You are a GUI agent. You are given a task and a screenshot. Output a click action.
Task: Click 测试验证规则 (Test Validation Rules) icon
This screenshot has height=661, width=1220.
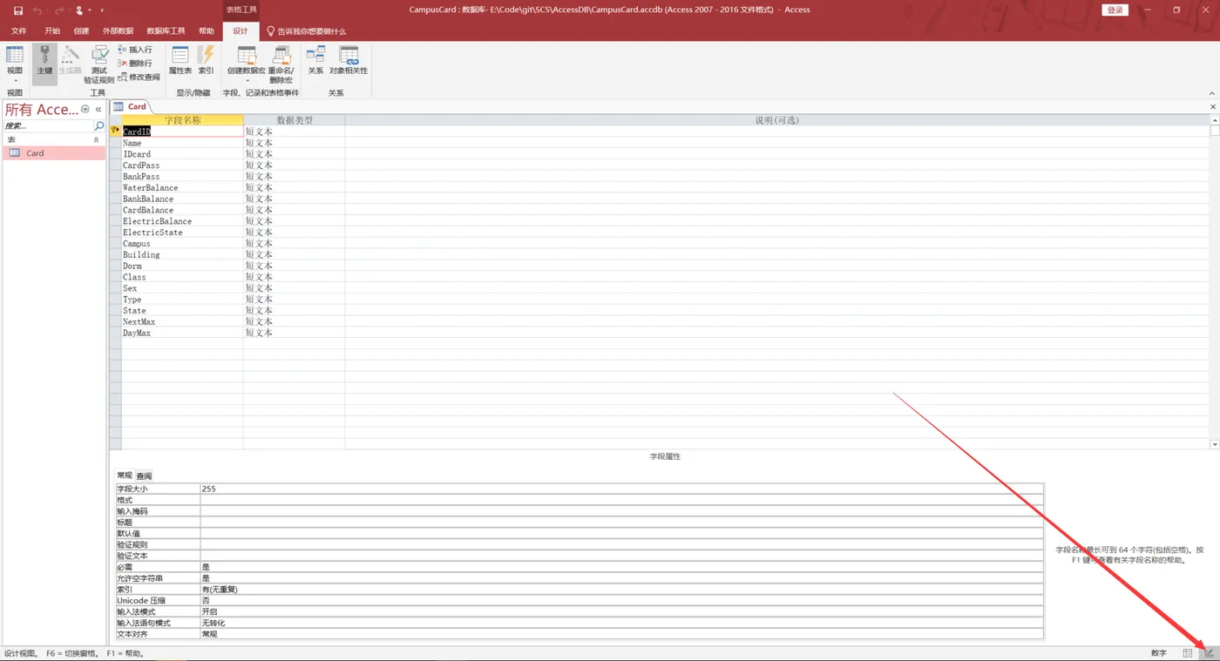pos(99,64)
